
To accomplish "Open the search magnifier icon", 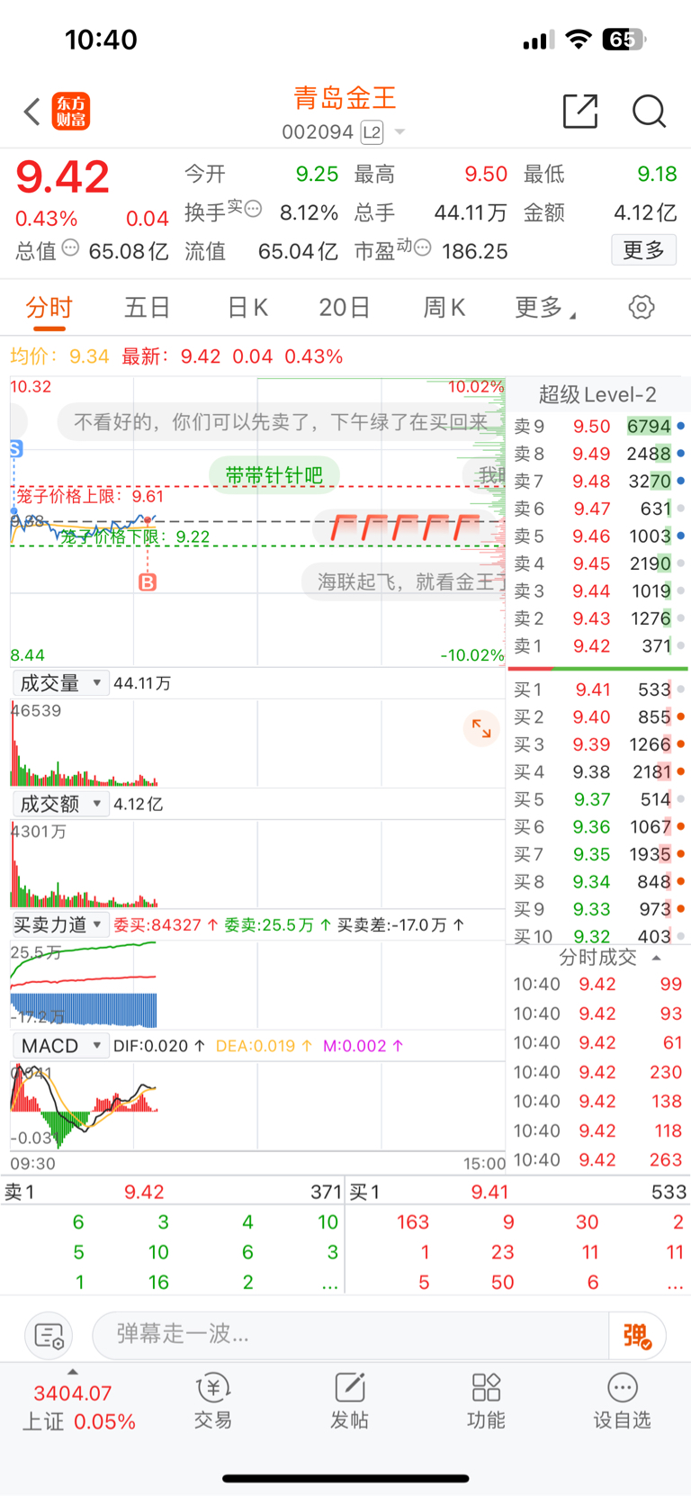I will point(649,111).
